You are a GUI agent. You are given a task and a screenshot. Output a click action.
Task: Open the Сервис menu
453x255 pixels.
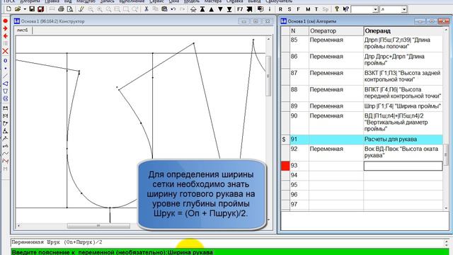coord(156,1)
